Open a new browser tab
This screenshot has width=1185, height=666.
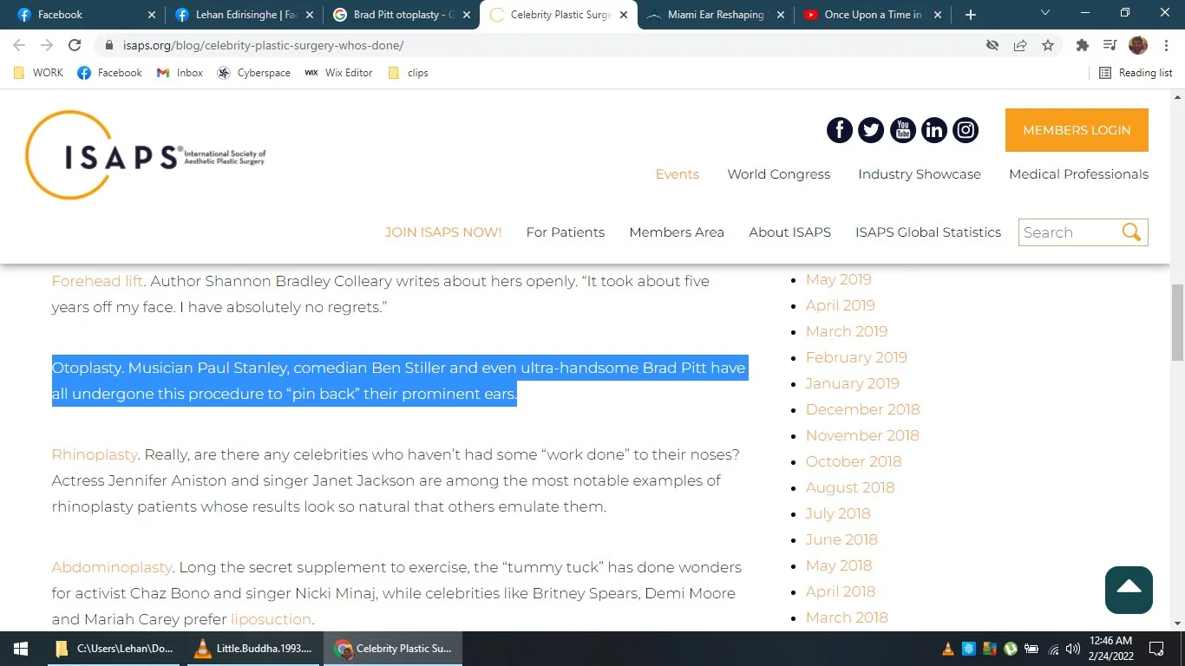[x=970, y=15]
